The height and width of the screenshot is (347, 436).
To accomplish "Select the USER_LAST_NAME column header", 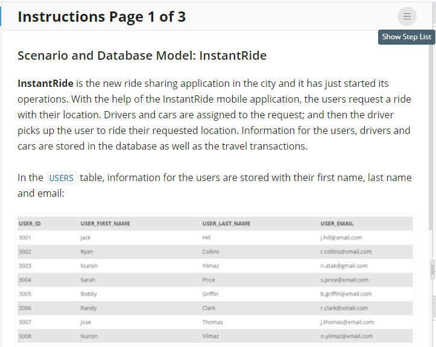I will 226,224.
